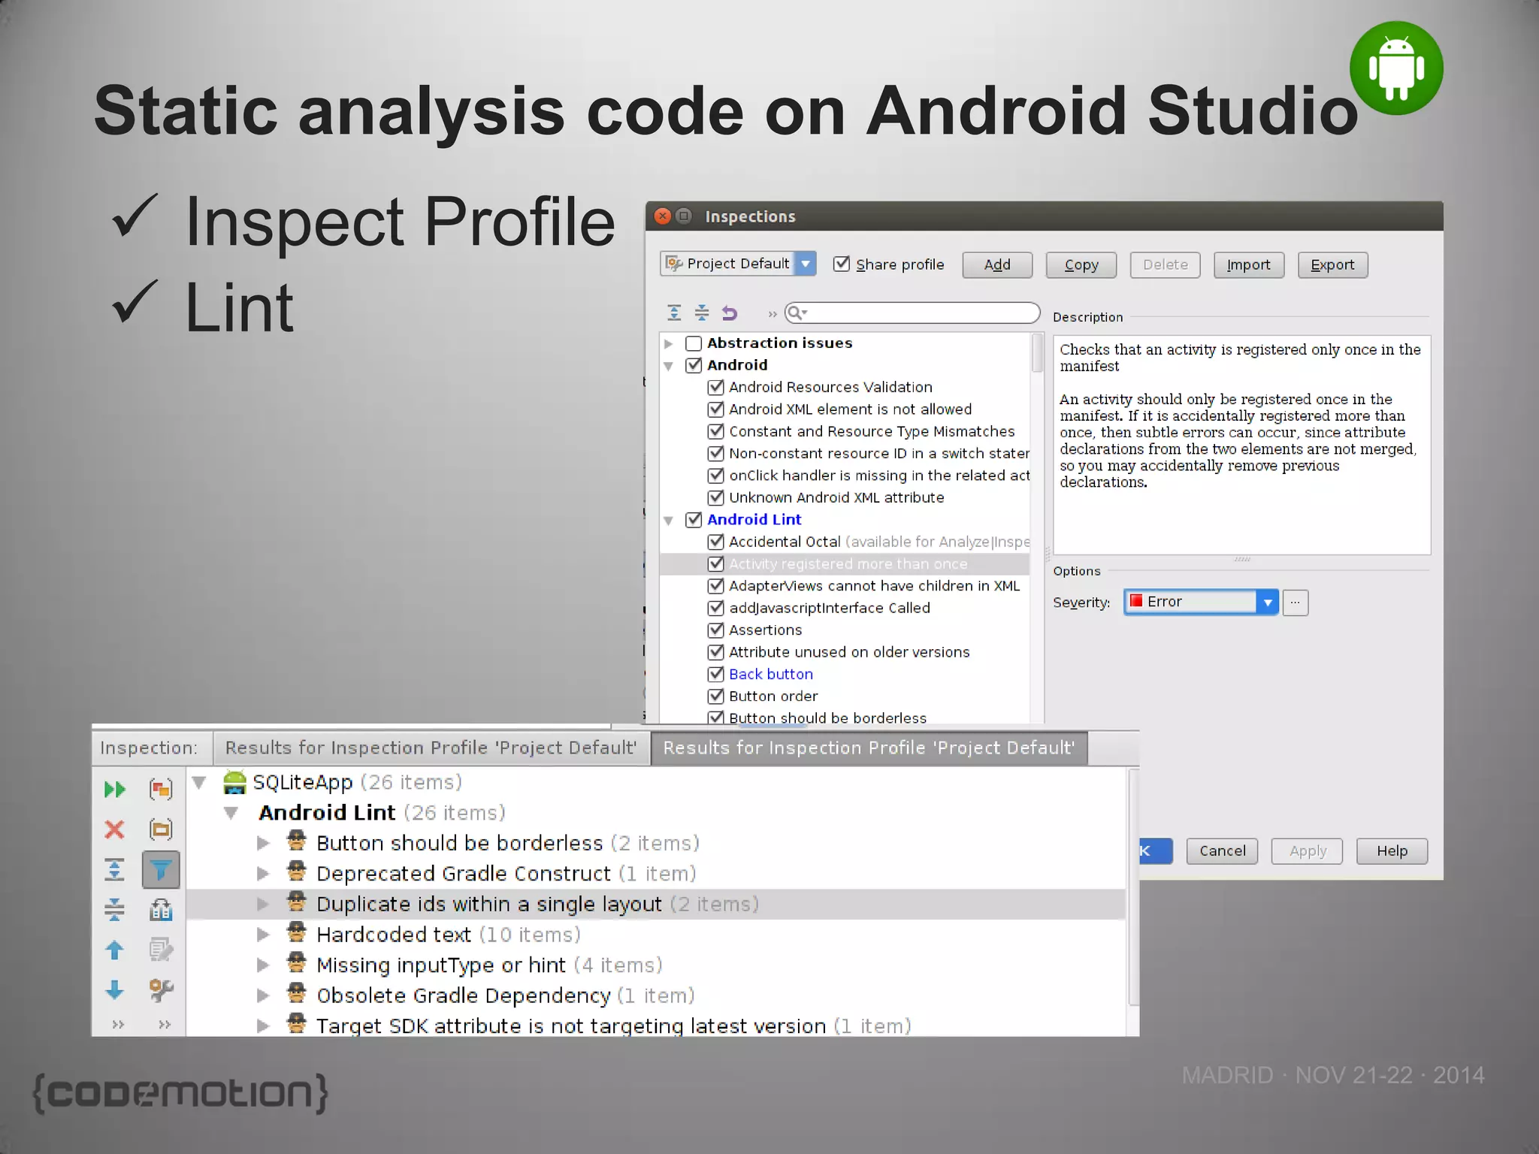Toggle the filter resolved items funnel icon
The width and height of the screenshot is (1539, 1154).
(161, 870)
